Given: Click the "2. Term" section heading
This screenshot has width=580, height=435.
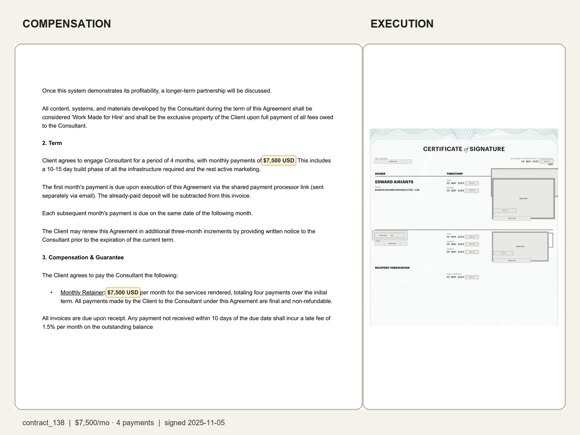Looking at the screenshot, I should click(52, 143).
